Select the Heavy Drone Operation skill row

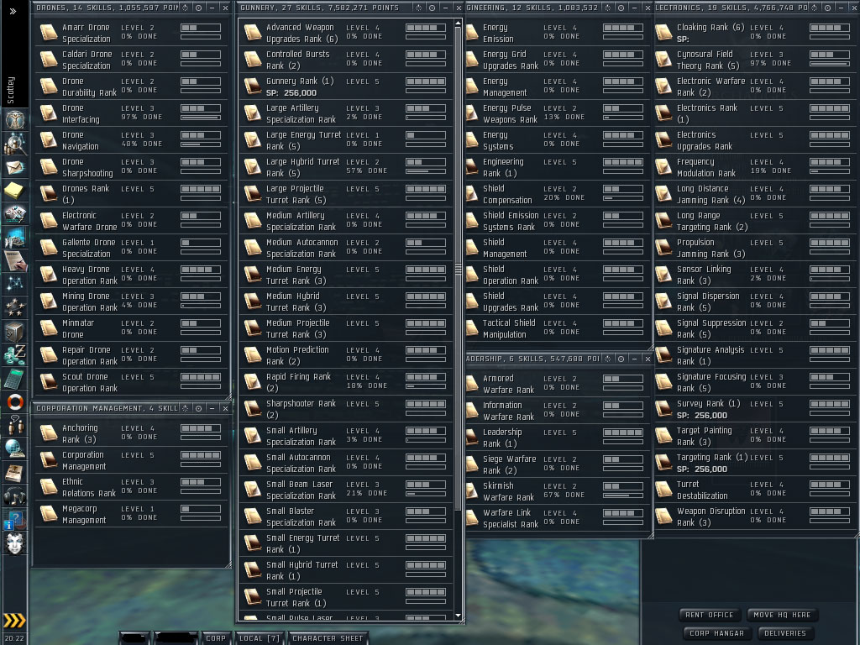click(132, 275)
